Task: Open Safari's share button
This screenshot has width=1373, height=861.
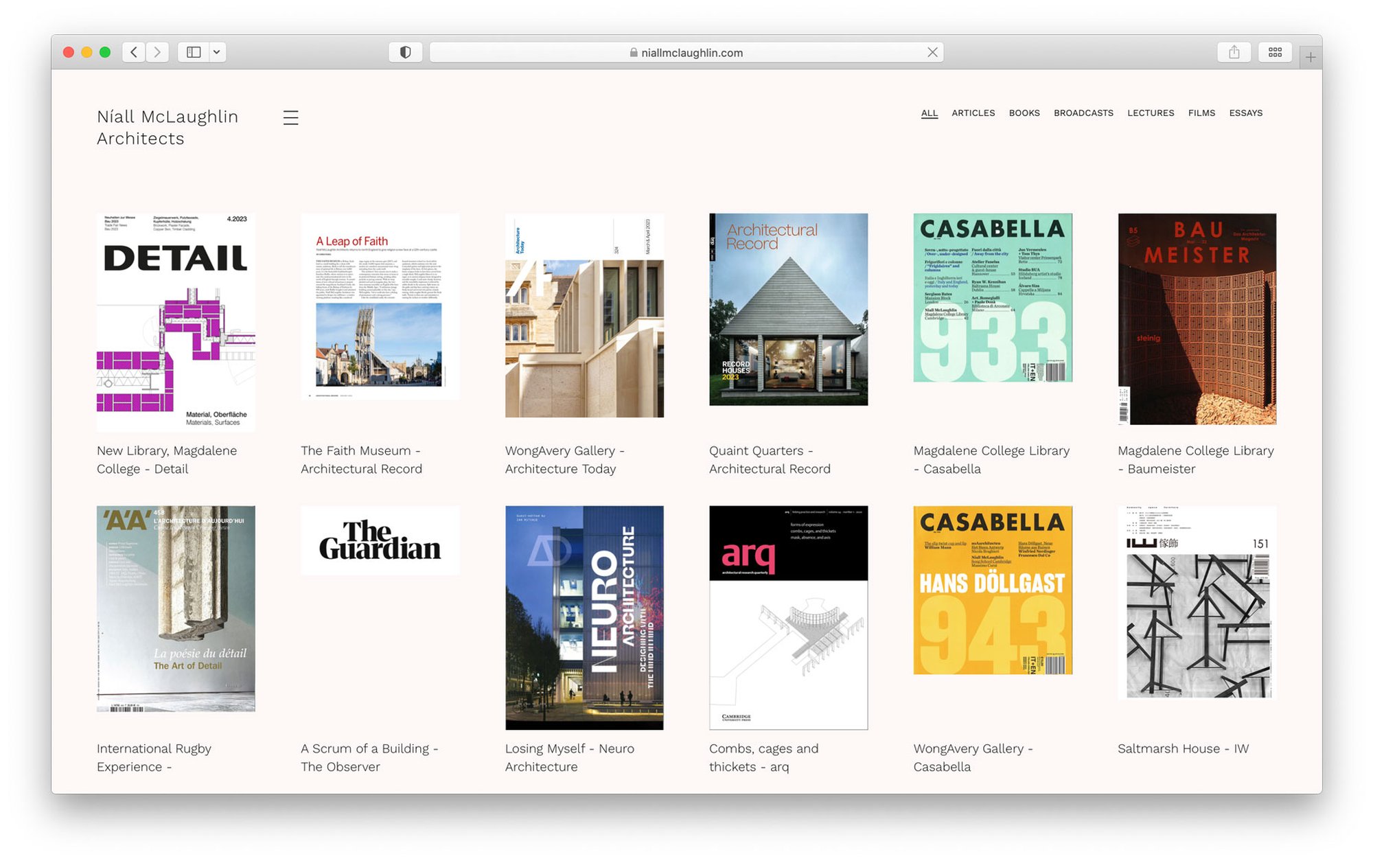Action: click(x=1234, y=52)
